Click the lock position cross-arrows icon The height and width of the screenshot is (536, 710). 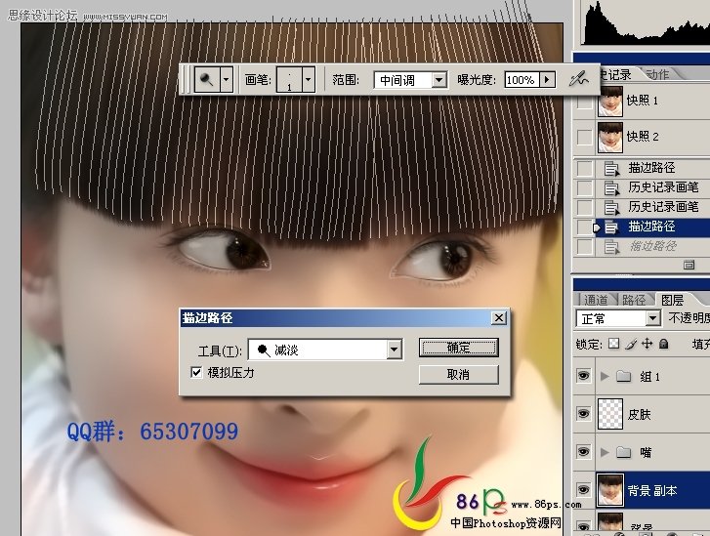tap(647, 344)
